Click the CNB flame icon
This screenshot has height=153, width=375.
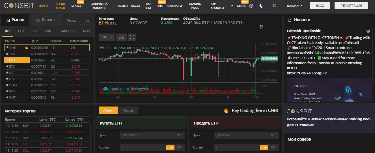click(27, 48)
